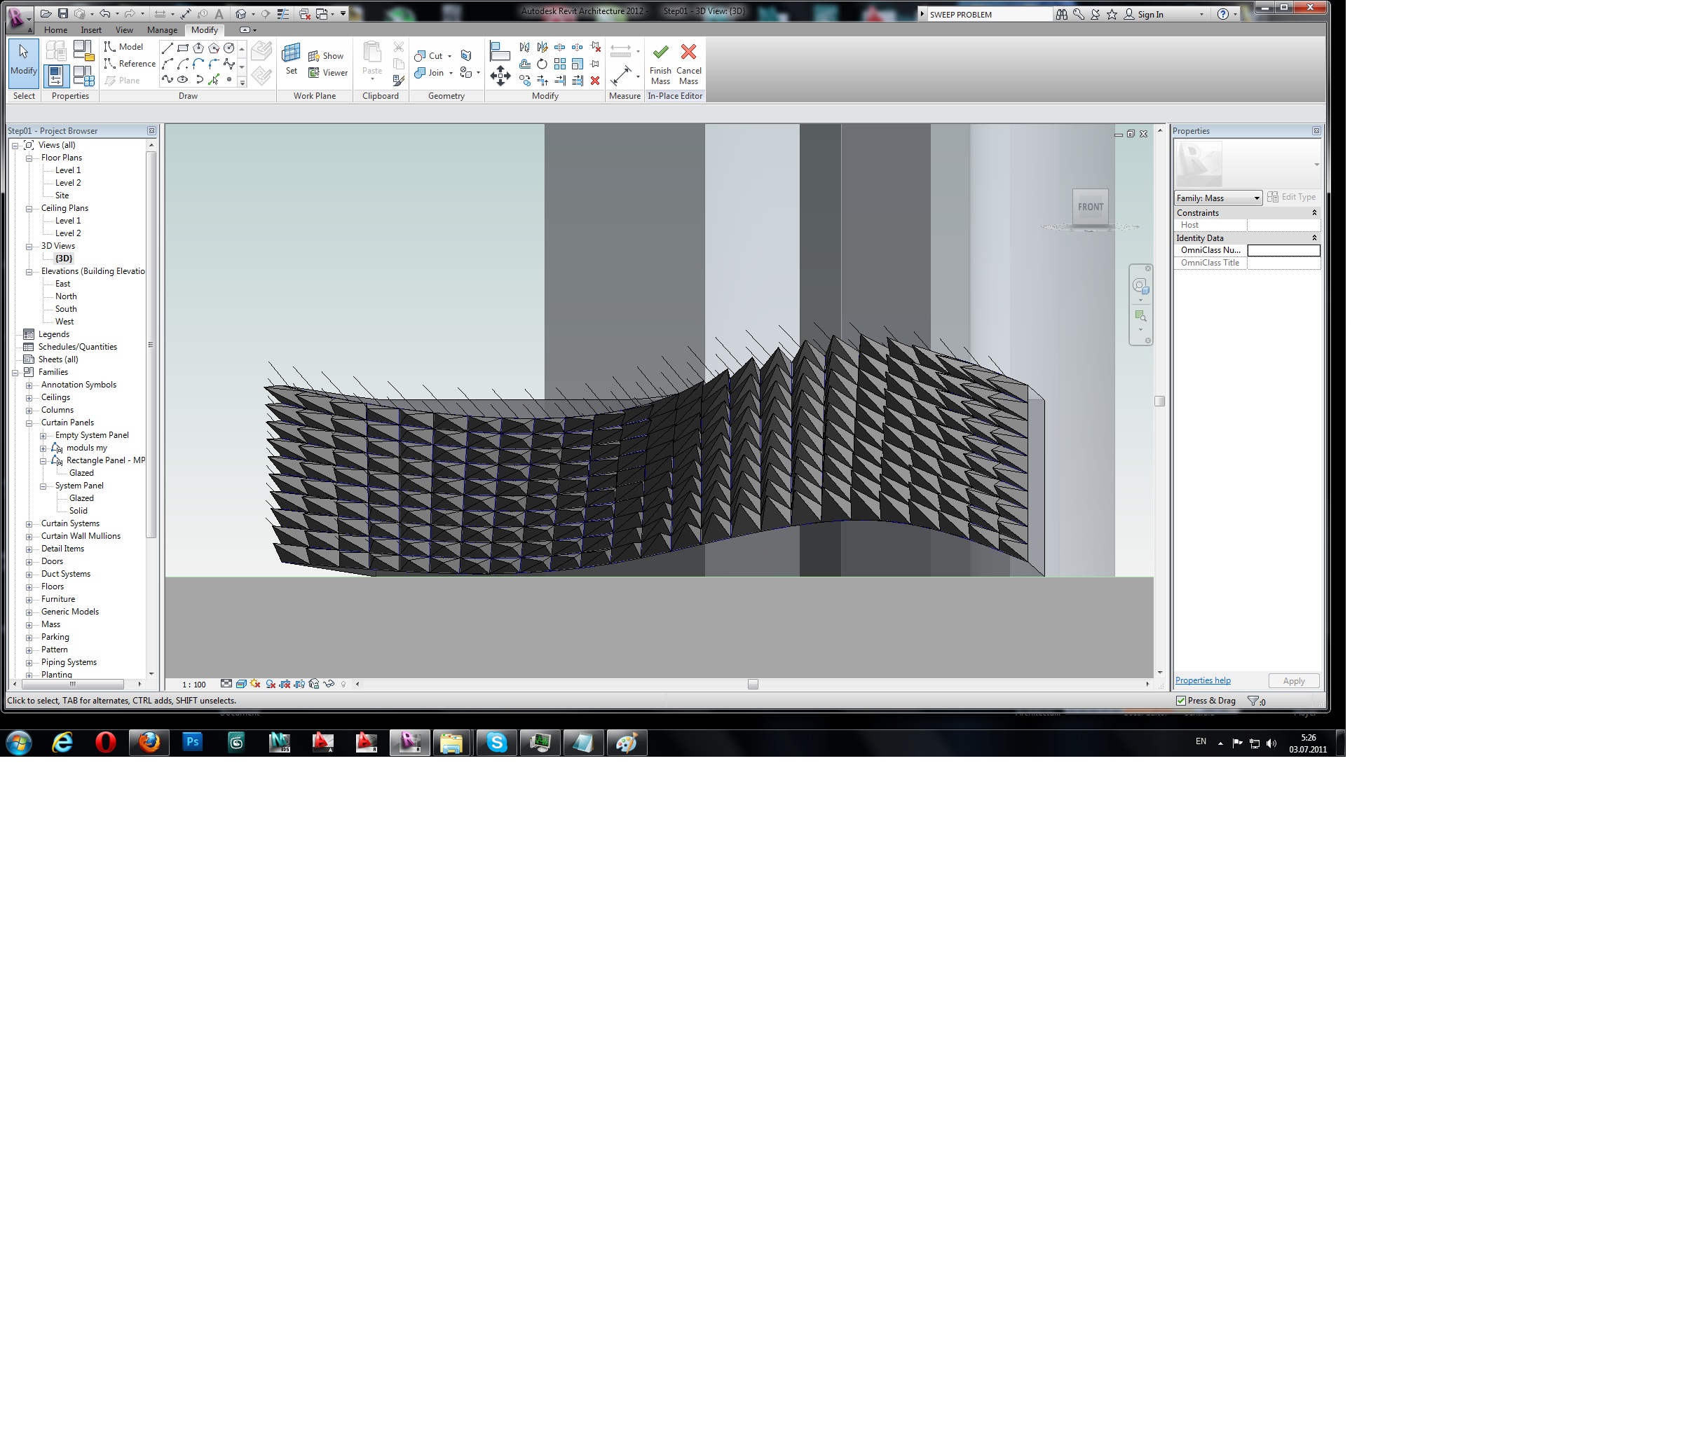Open the Family: Mass dropdown
The image size is (1699, 1435).
(1217, 198)
